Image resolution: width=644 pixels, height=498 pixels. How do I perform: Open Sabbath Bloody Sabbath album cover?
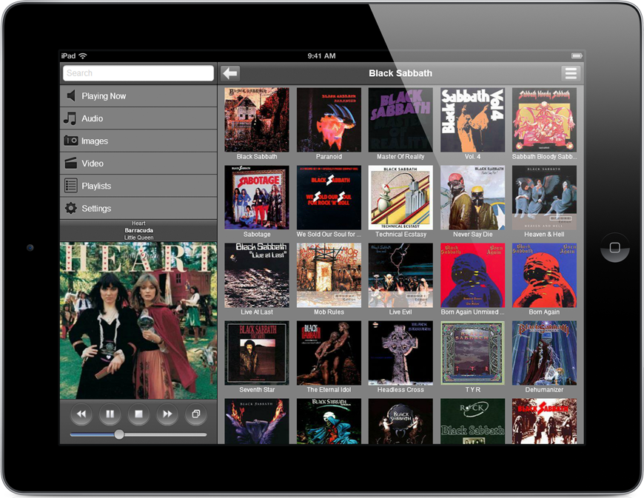544,120
